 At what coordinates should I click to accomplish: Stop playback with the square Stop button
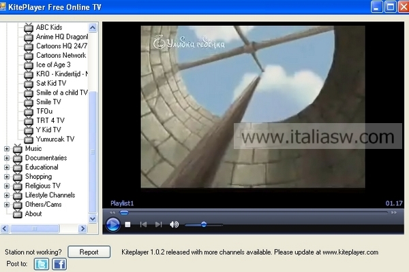click(127, 224)
